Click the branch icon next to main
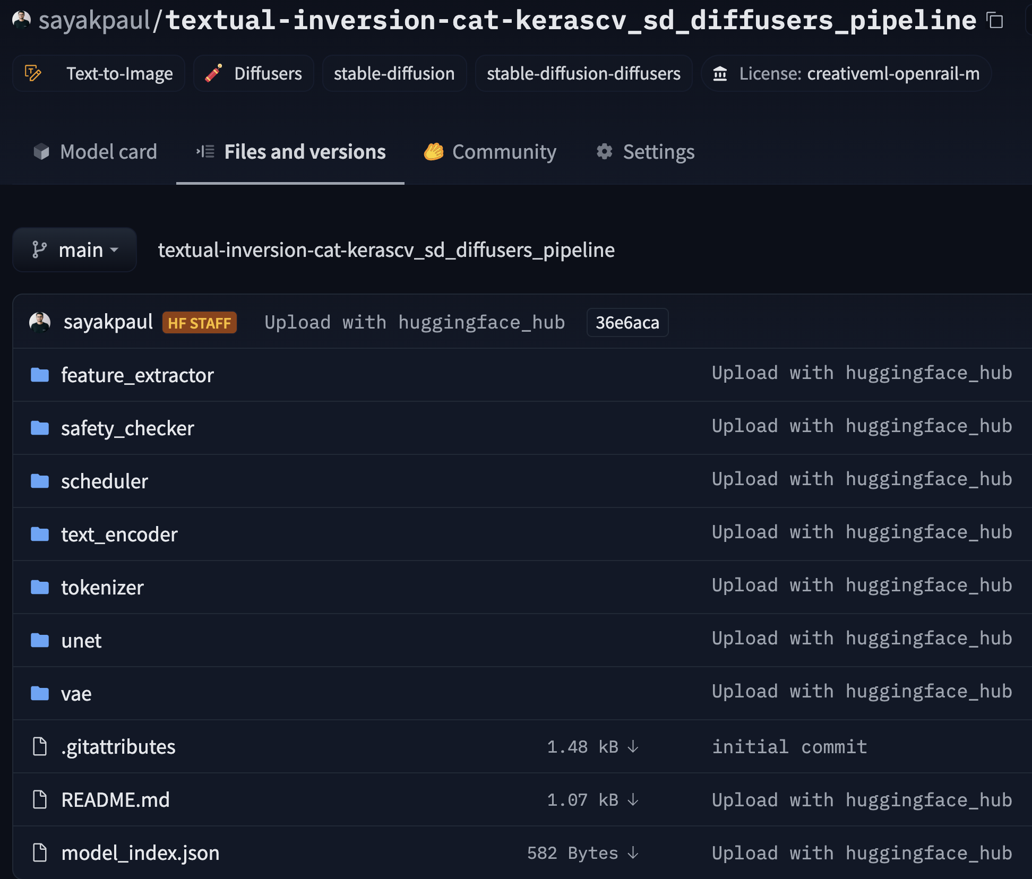 [39, 249]
